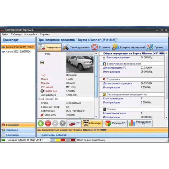Click the yellow color swatch in status bar
Screen dimensions: 169x169
(58, 140)
